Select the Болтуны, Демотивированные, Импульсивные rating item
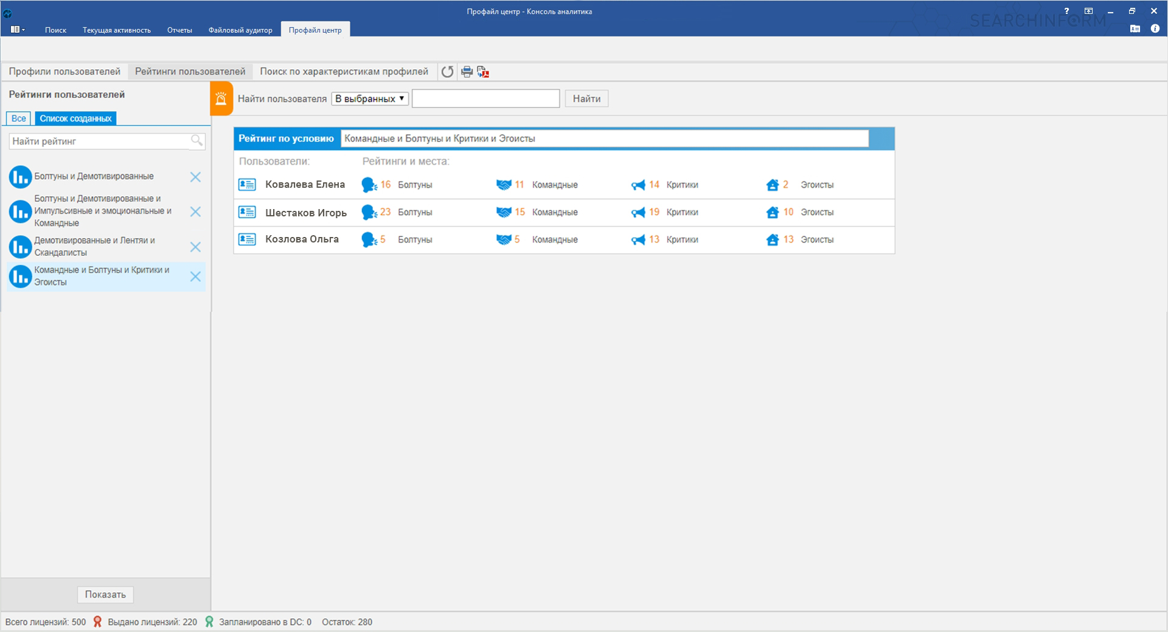 (x=102, y=211)
